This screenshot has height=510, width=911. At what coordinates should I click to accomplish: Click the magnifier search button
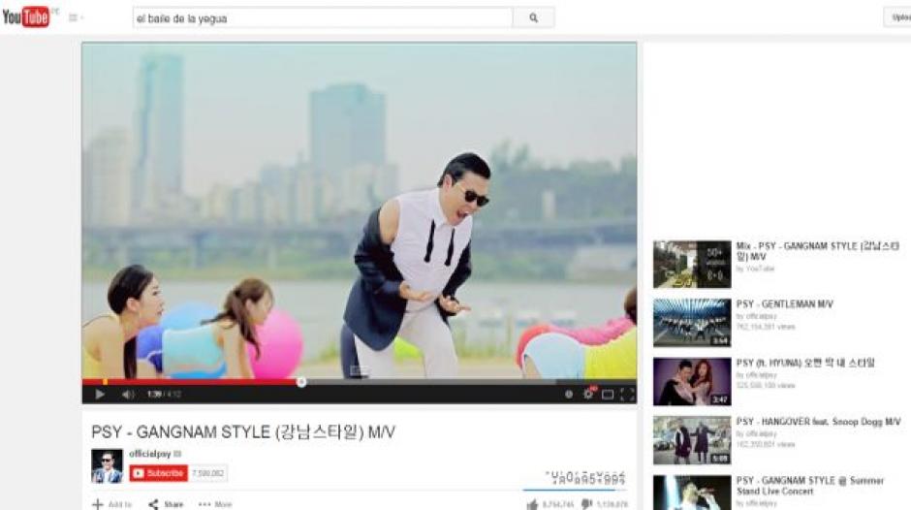tap(533, 18)
